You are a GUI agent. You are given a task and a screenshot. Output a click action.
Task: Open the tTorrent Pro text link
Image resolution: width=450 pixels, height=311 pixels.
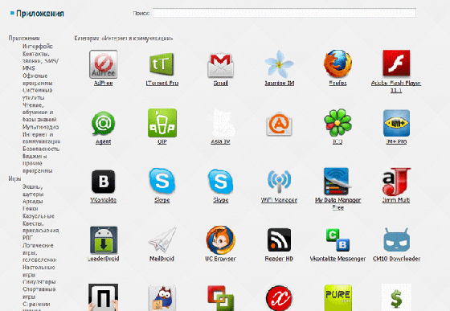coord(162,84)
